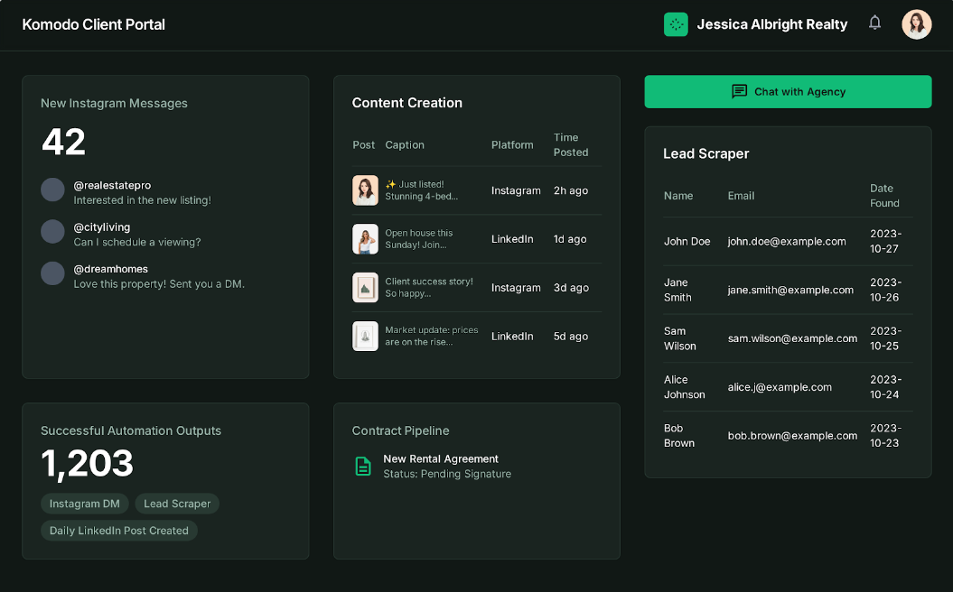Click the Chat with Agency button
Image resolution: width=953 pixels, height=592 pixels.
point(787,91)
